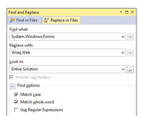The image size is (142, 119).
Task: Uncheck the Match whole word checkbox
Action: click(16, 102)
